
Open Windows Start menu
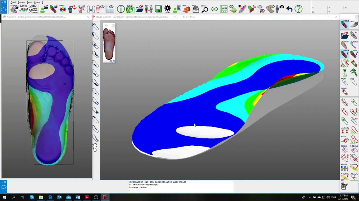pyautogui.click(x=4, y=197)
